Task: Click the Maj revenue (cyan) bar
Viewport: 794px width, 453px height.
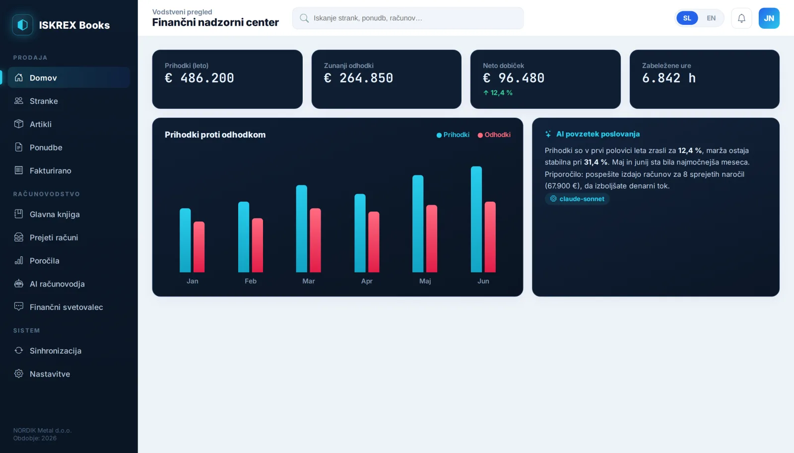Action: click(x=418, y=224)
